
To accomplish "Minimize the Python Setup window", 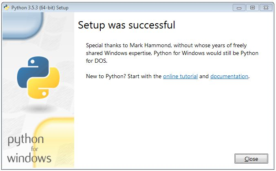I will (x=239, y=8).
